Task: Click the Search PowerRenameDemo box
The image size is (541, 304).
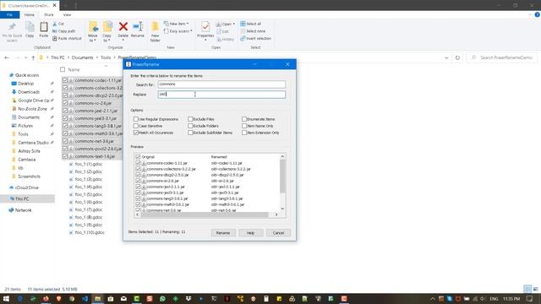Action: coord(502,57)
